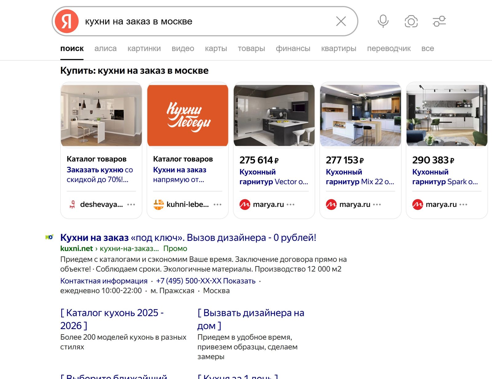Click the Промо label
This screenshot has width=492, height=379.
click(175, 248)
